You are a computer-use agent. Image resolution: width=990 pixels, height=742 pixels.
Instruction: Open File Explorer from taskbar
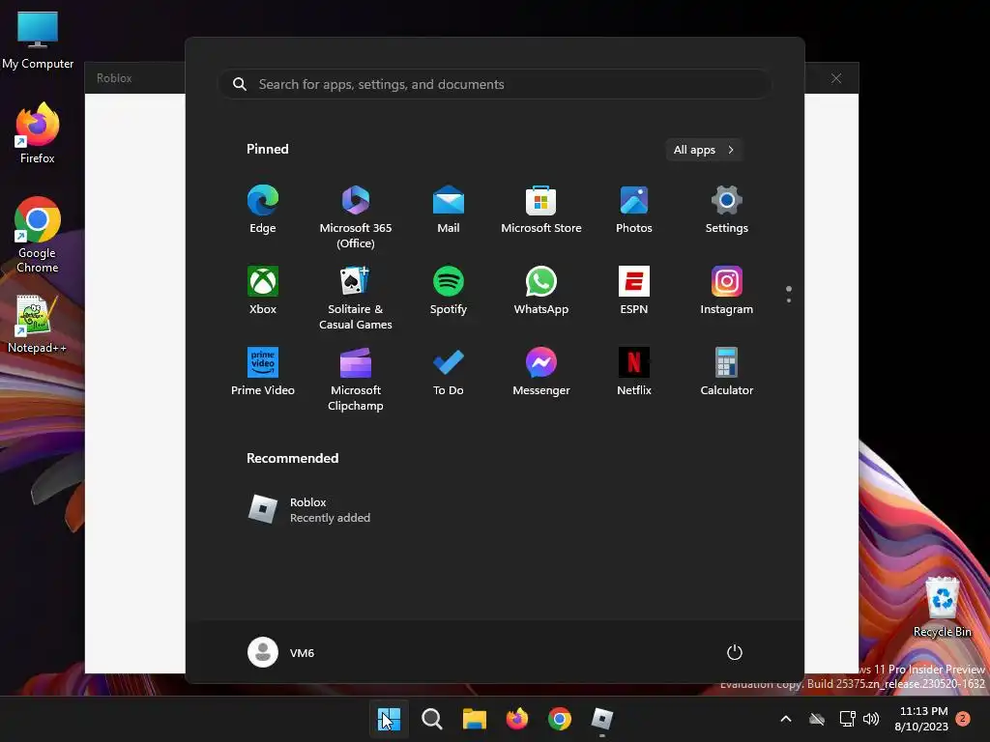pos(474,719)
